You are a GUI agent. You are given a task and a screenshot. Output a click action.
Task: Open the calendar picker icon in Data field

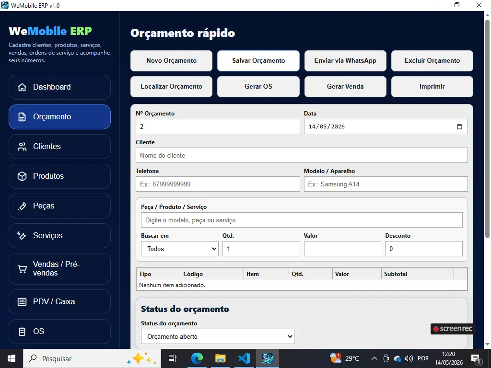[459, 126]
